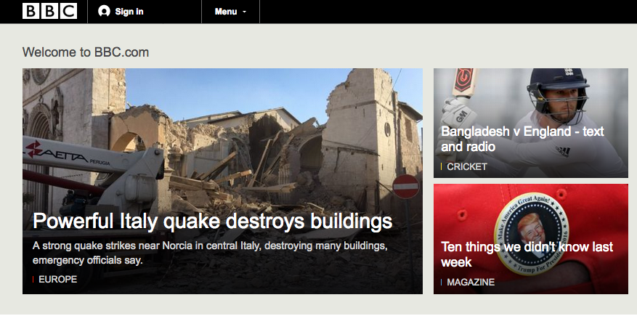Open the 'Powerful Italy quake destroys buildings' headline
The image size is (637, 324).
(212, 221)
